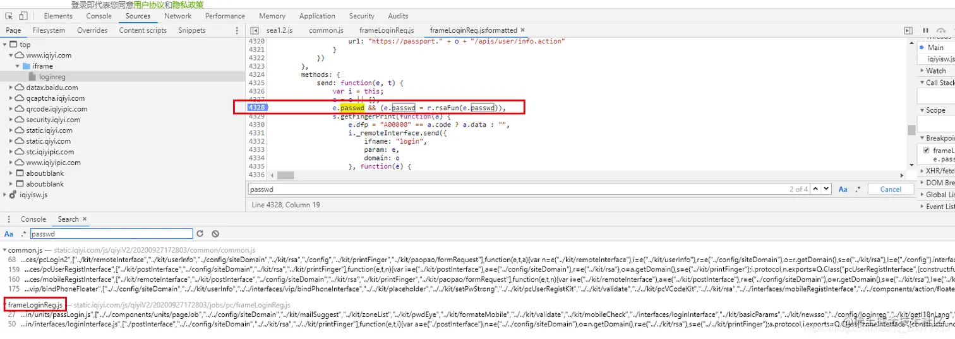The width and height of the screenshot is (955, 339).
Task: Jump to next find match
Action: pyautogui.click(x=827, y=189)
